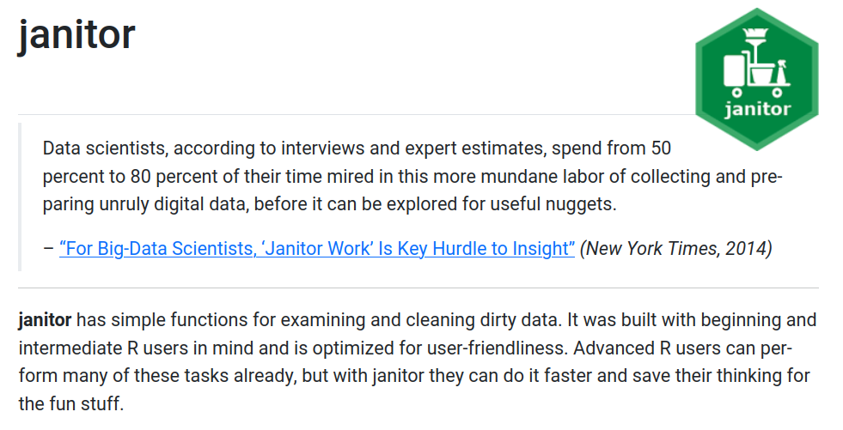This screenshot has height=430, width=843.
Task: Click the horizontal divider below the blockquote
Action: (418, 288)
